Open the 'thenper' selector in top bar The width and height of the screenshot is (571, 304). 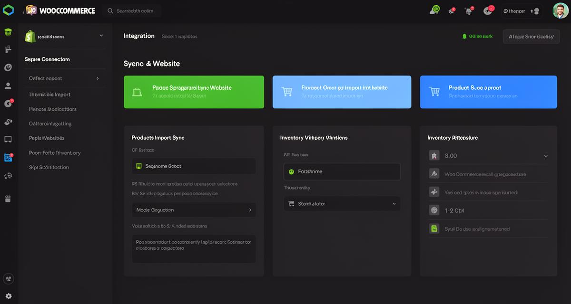click(522, 10)
